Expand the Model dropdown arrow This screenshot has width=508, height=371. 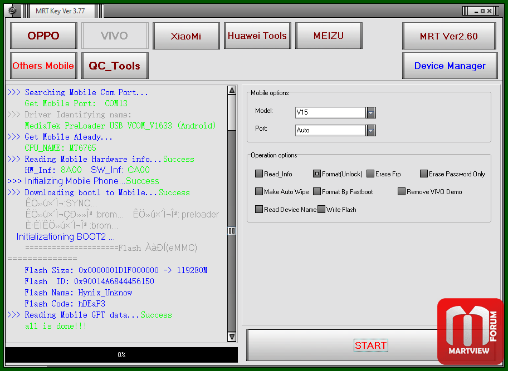370,112
